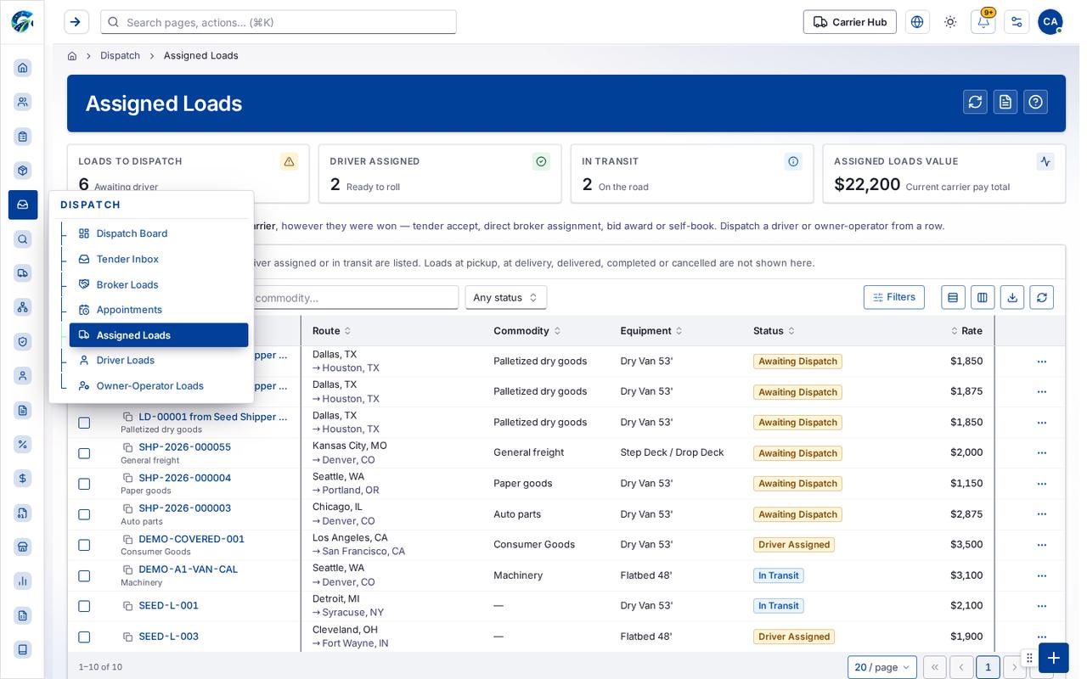1087x679 pixels.
Task: Click the sidebar expand arrow button
Action: coord(76,22)
